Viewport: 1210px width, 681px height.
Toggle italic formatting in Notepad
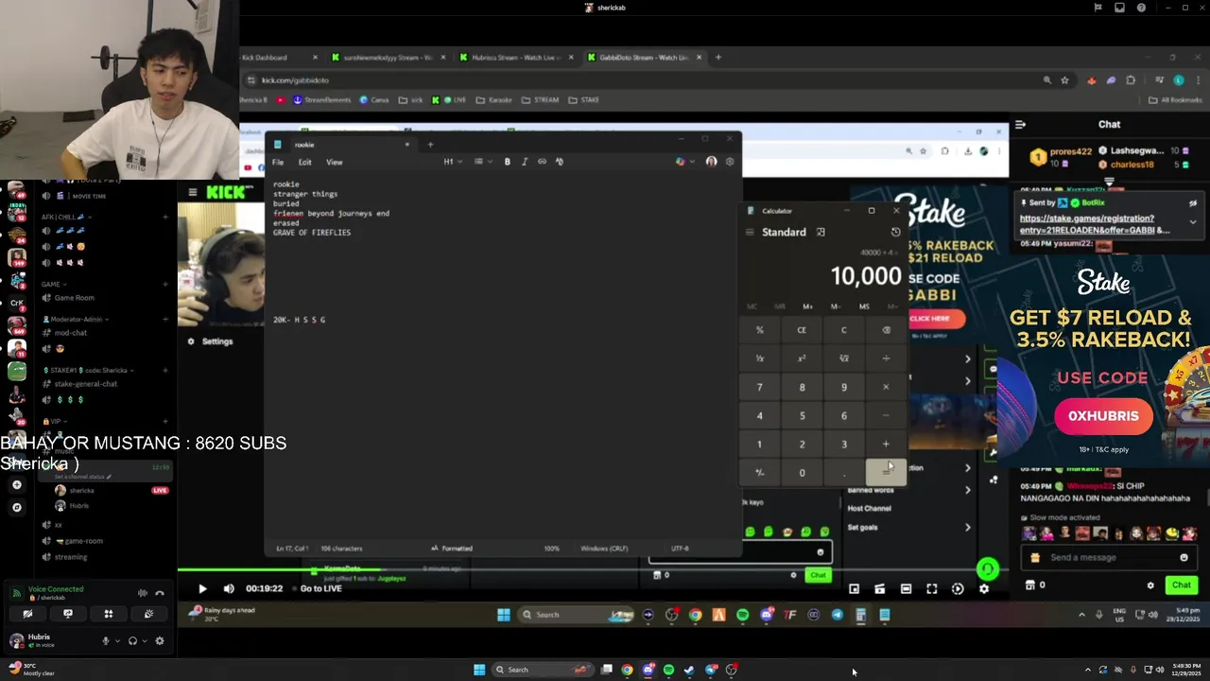[x=525, y=162]
